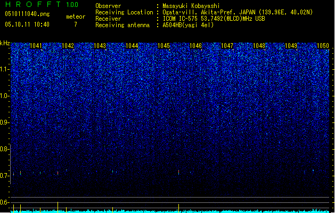This screenshot has height=213, width=335.
Task: Click the version number 1.00
Action: [72, 4]
